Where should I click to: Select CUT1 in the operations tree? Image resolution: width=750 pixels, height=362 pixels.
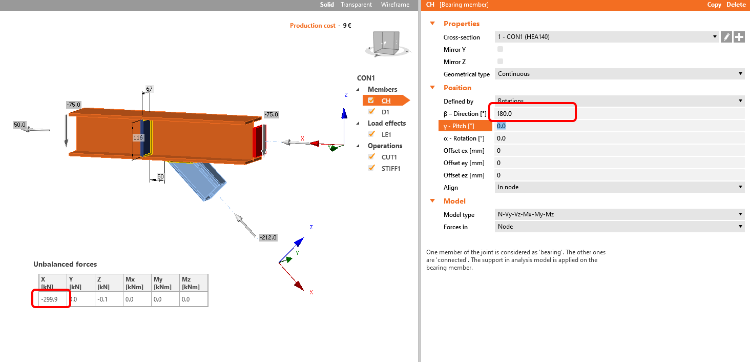tap(389, 157)
